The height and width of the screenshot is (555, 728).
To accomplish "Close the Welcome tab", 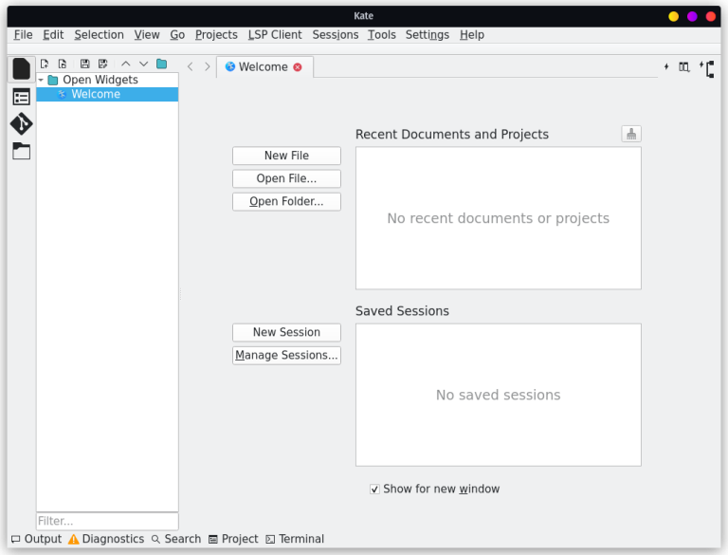I will pos(298,67).
